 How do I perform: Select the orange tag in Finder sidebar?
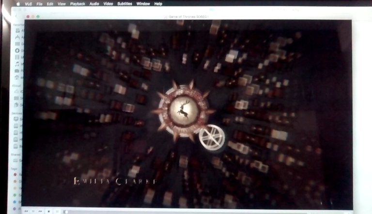15,181
